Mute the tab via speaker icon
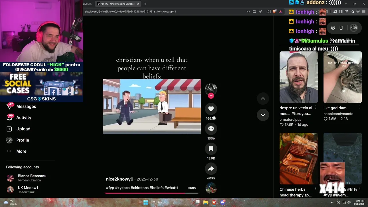 click(x=103, y=4)
